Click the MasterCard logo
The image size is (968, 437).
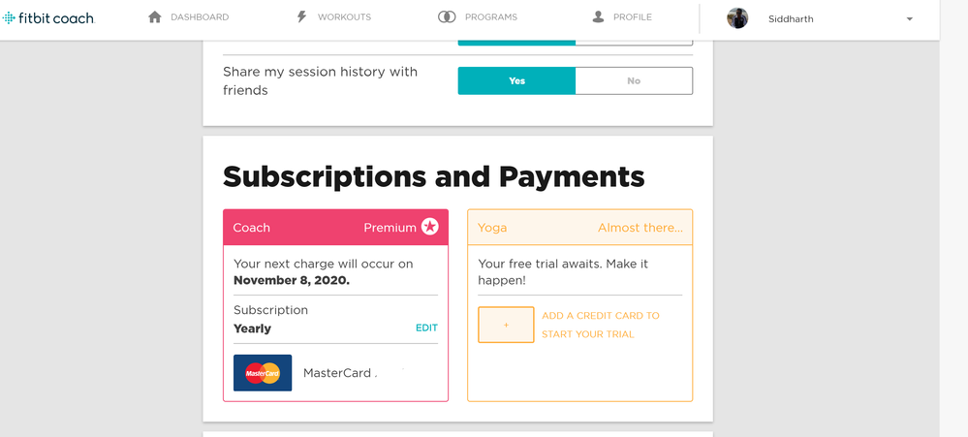pyautogui.click(x=263, y=373)
